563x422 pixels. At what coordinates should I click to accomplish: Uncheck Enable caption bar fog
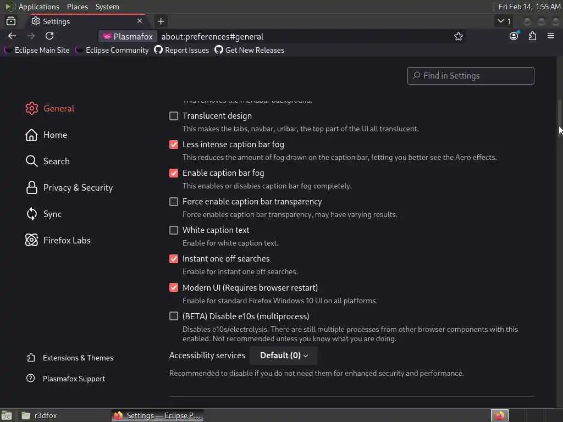(x=173, y=173)
